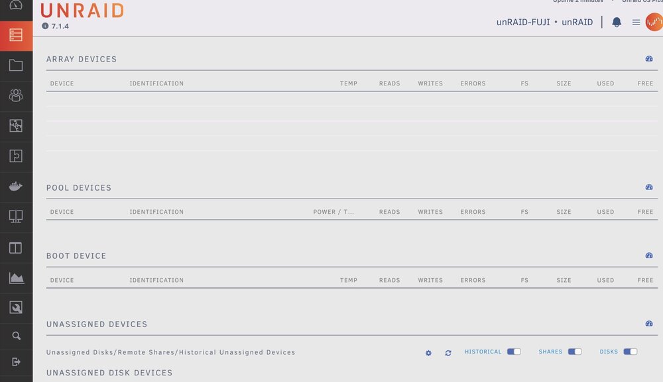663x382 pixels.
Task: Toggle the Disks switch
Action: tap(630, 352)
